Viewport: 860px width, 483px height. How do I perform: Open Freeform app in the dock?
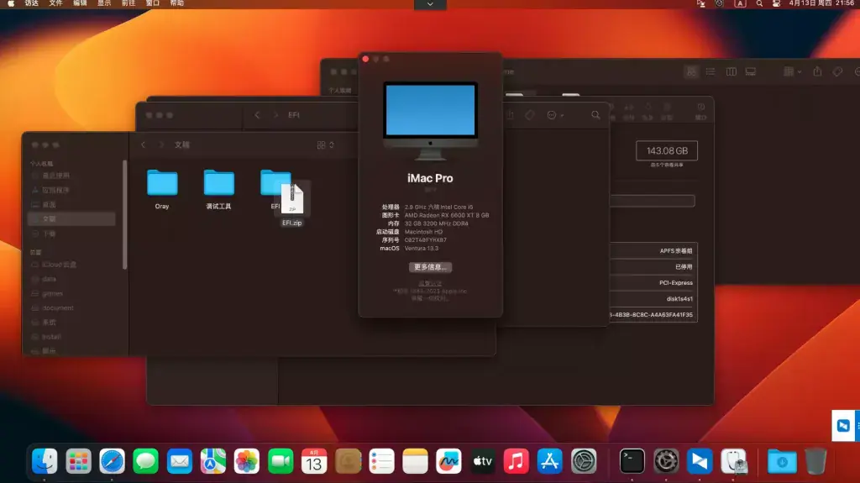(448, 461)
